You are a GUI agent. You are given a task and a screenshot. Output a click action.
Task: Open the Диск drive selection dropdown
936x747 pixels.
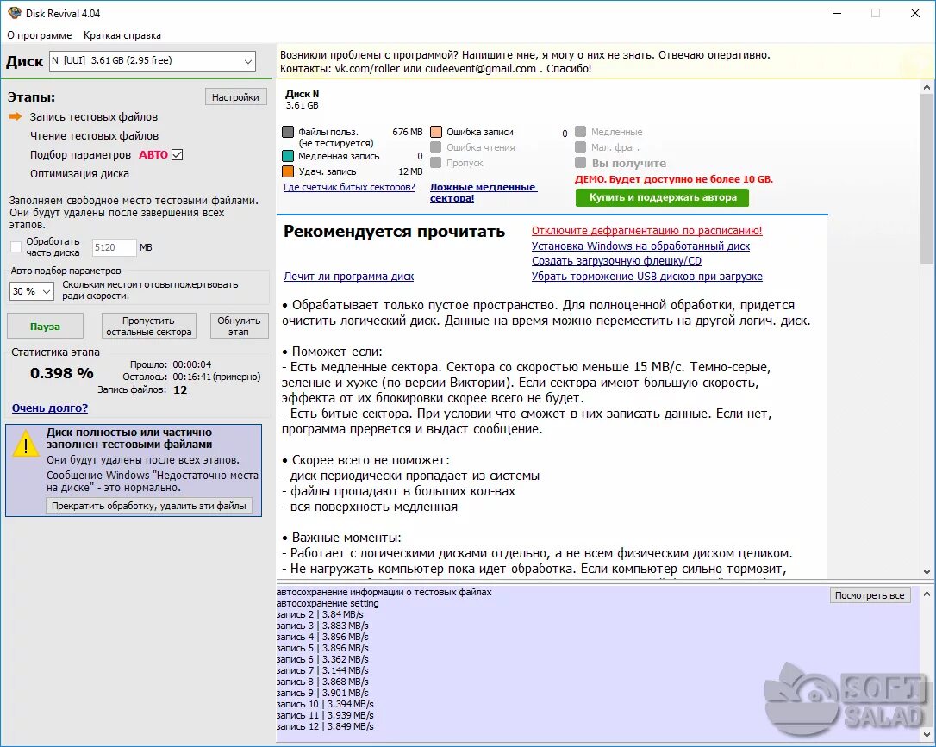point(153,61)
